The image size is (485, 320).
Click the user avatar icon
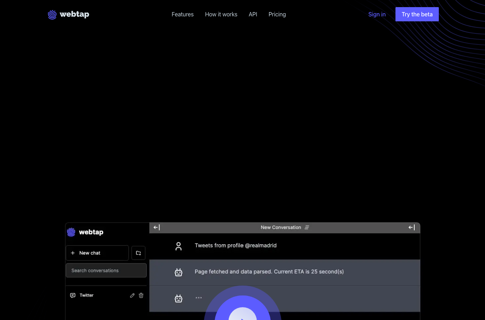179,246
